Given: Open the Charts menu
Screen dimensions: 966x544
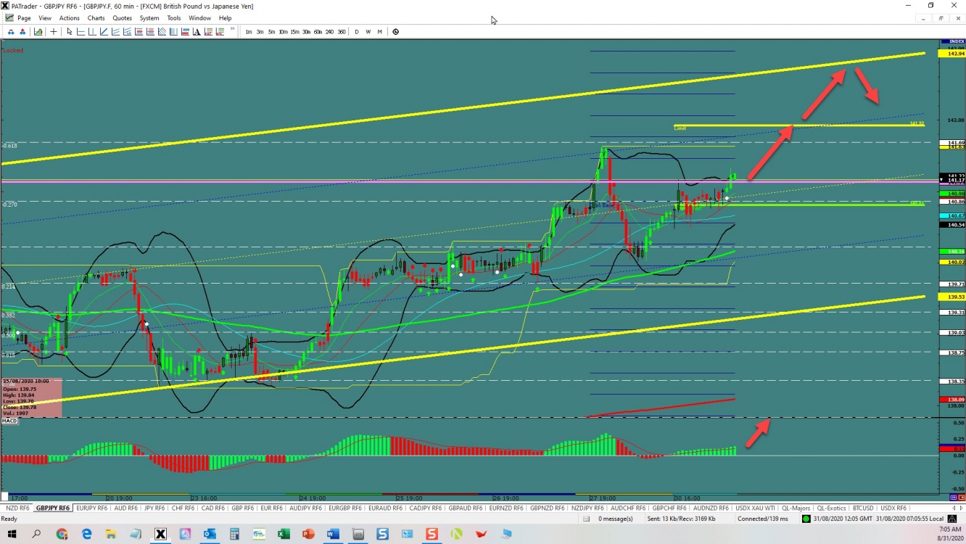Looking at the screenshot, I should 96,18.
